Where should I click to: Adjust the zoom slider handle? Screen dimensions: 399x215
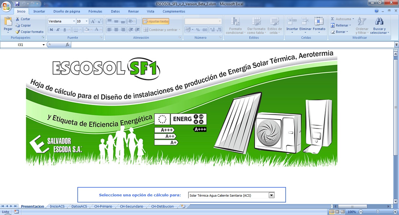pyautogui.click(x=378, y=212)
